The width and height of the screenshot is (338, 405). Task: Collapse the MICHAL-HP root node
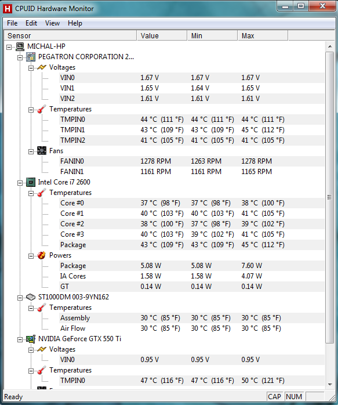coord(9,47)
